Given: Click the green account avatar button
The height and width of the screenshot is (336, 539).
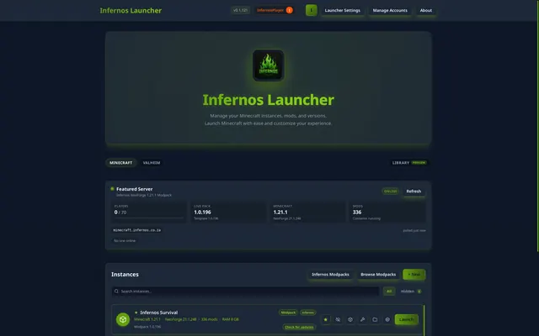Looking at the screenshot, I should [311, 10].
